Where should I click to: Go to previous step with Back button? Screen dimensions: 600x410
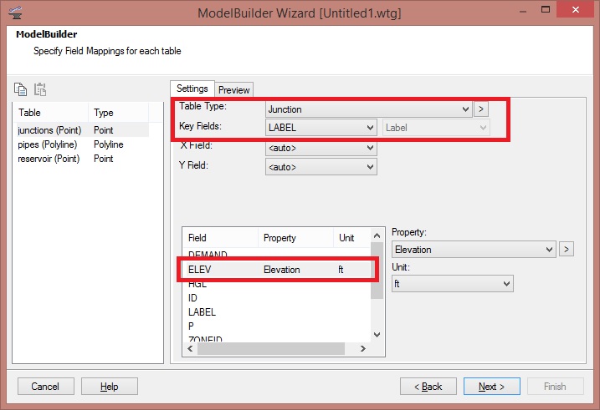(428, 387)
